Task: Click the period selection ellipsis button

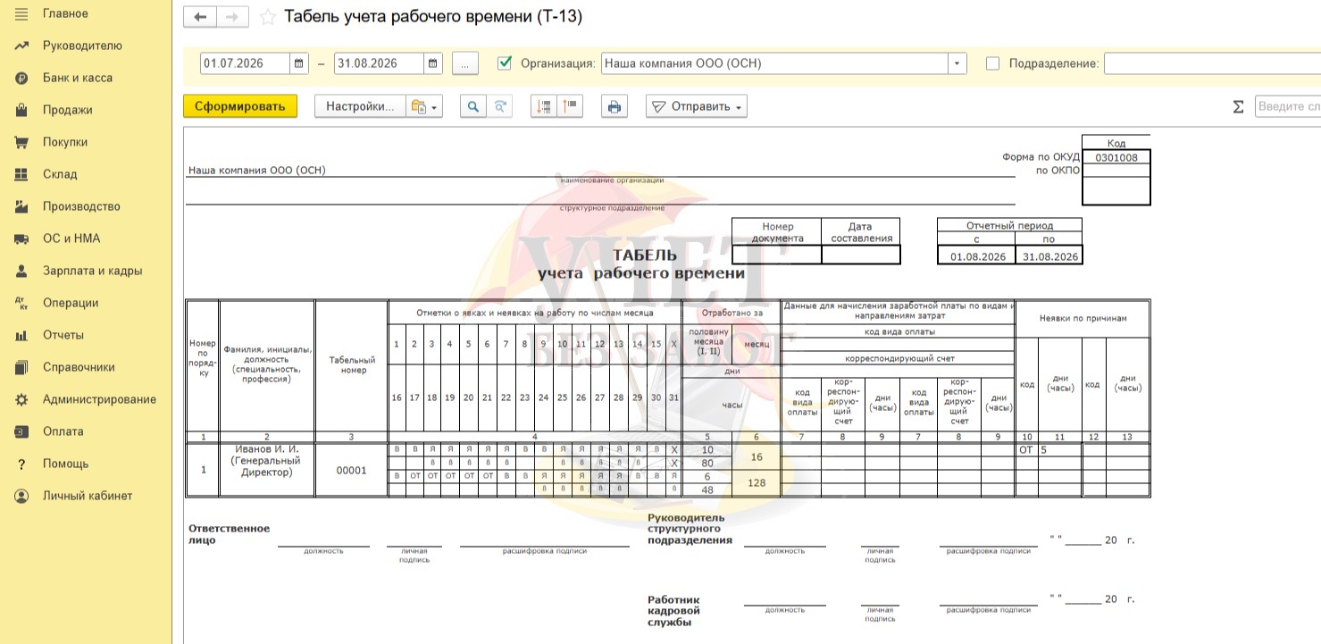Action: (465, 63)
